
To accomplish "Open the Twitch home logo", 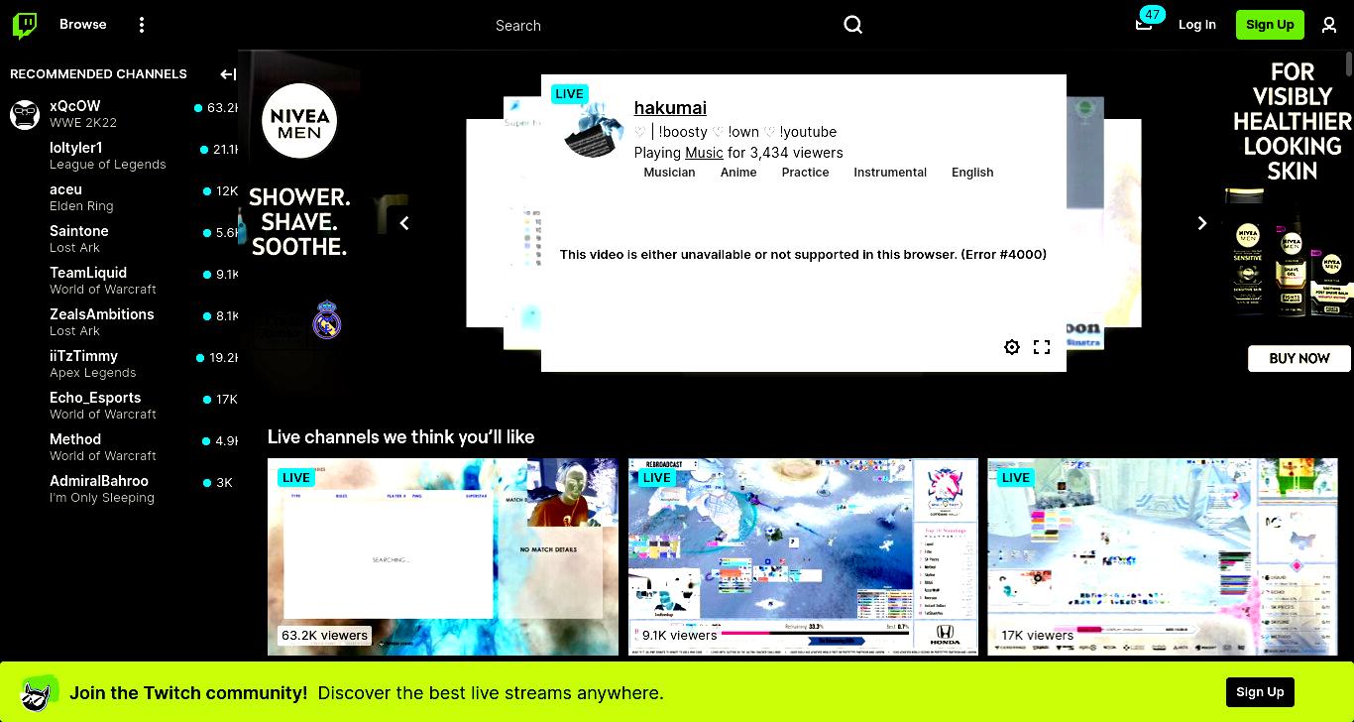I will pyautogui.click(x=25, y=25).
